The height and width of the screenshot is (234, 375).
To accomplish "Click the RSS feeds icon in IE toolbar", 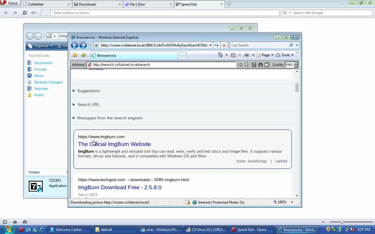I will pos(233,55).
